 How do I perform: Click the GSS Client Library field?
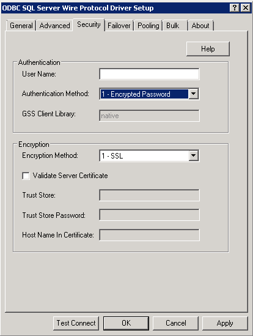[149, 116]
